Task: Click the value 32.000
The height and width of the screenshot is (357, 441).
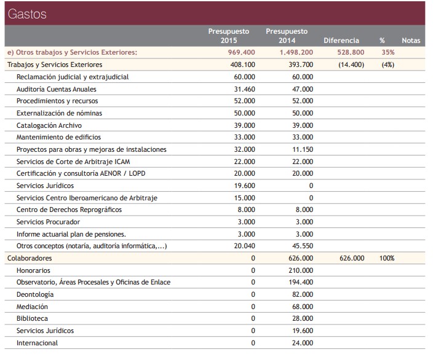Action: click(244, 149)
